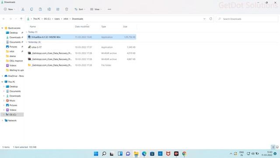Open Documents under Quick access
The height and width of the screenshot is (158, 280).
pos(15,42)
